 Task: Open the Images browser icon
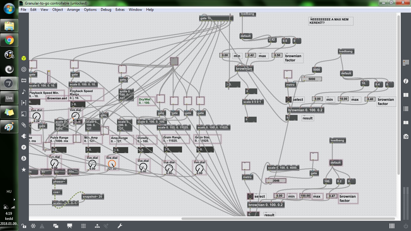[x=24, y=114]
